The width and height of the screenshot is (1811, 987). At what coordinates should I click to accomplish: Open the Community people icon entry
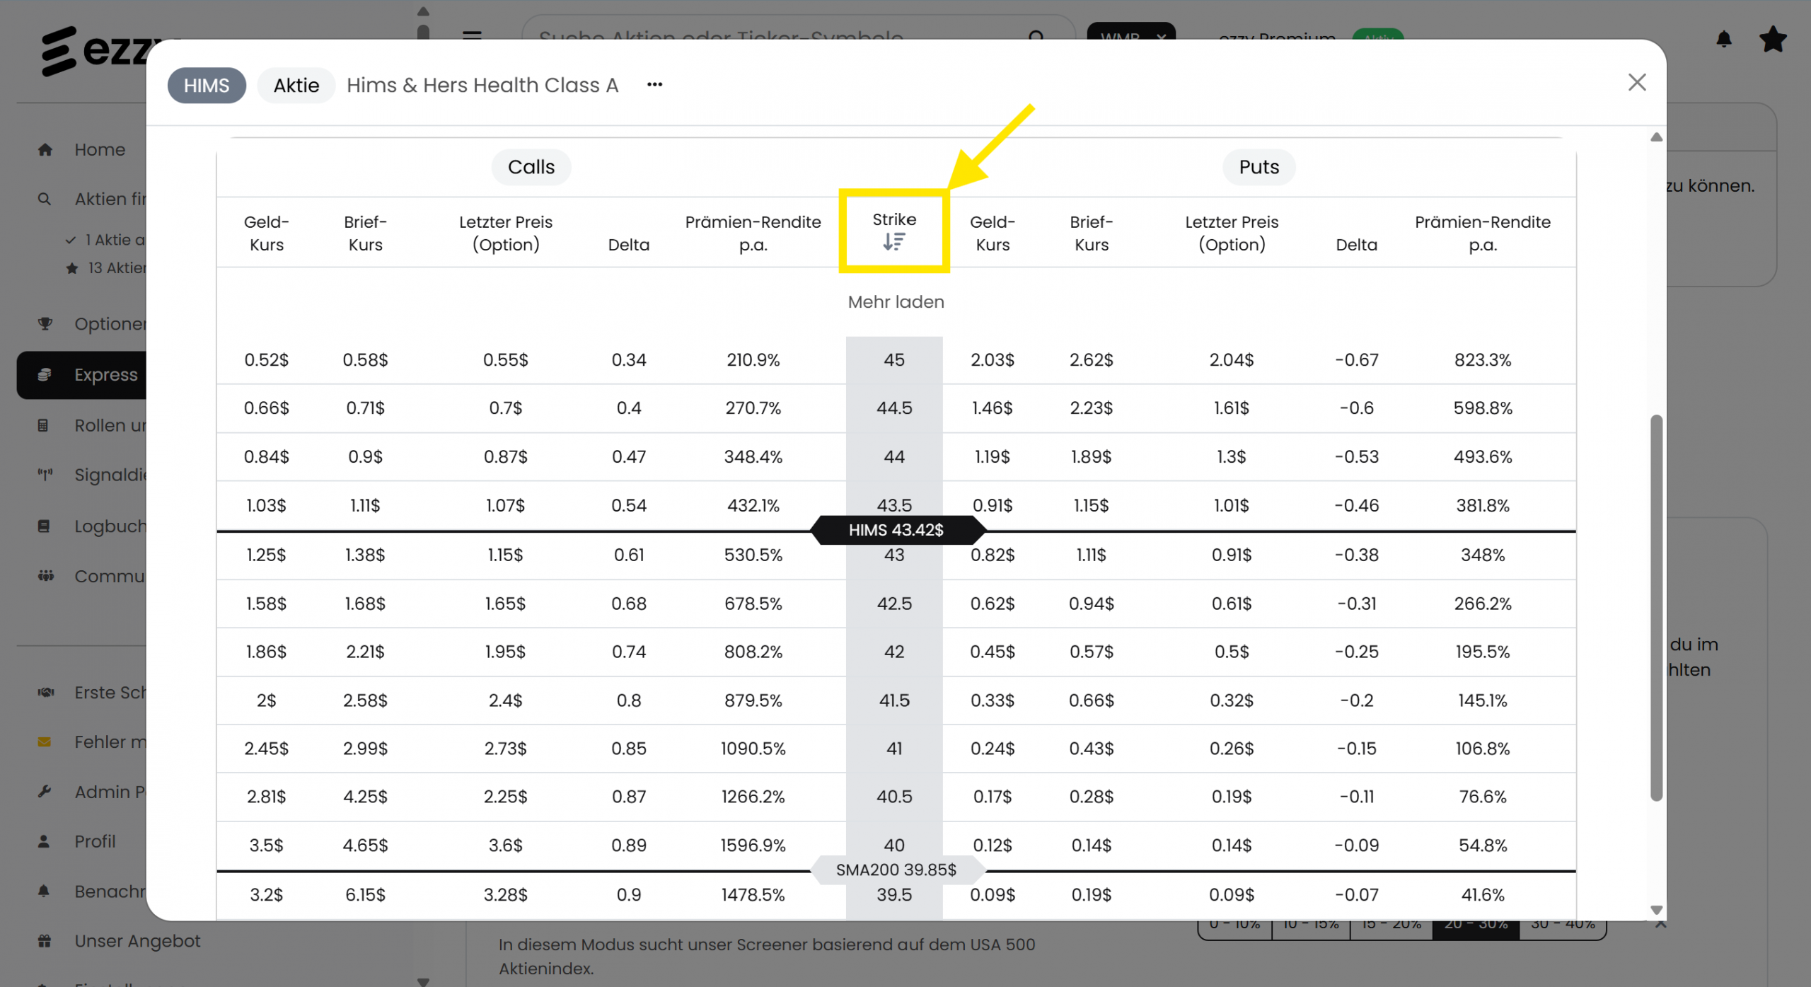point(46,576)
